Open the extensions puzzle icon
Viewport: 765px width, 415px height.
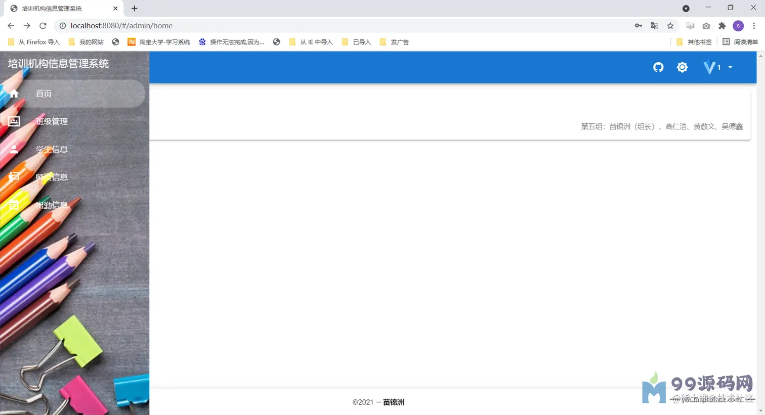click(722, 26)
